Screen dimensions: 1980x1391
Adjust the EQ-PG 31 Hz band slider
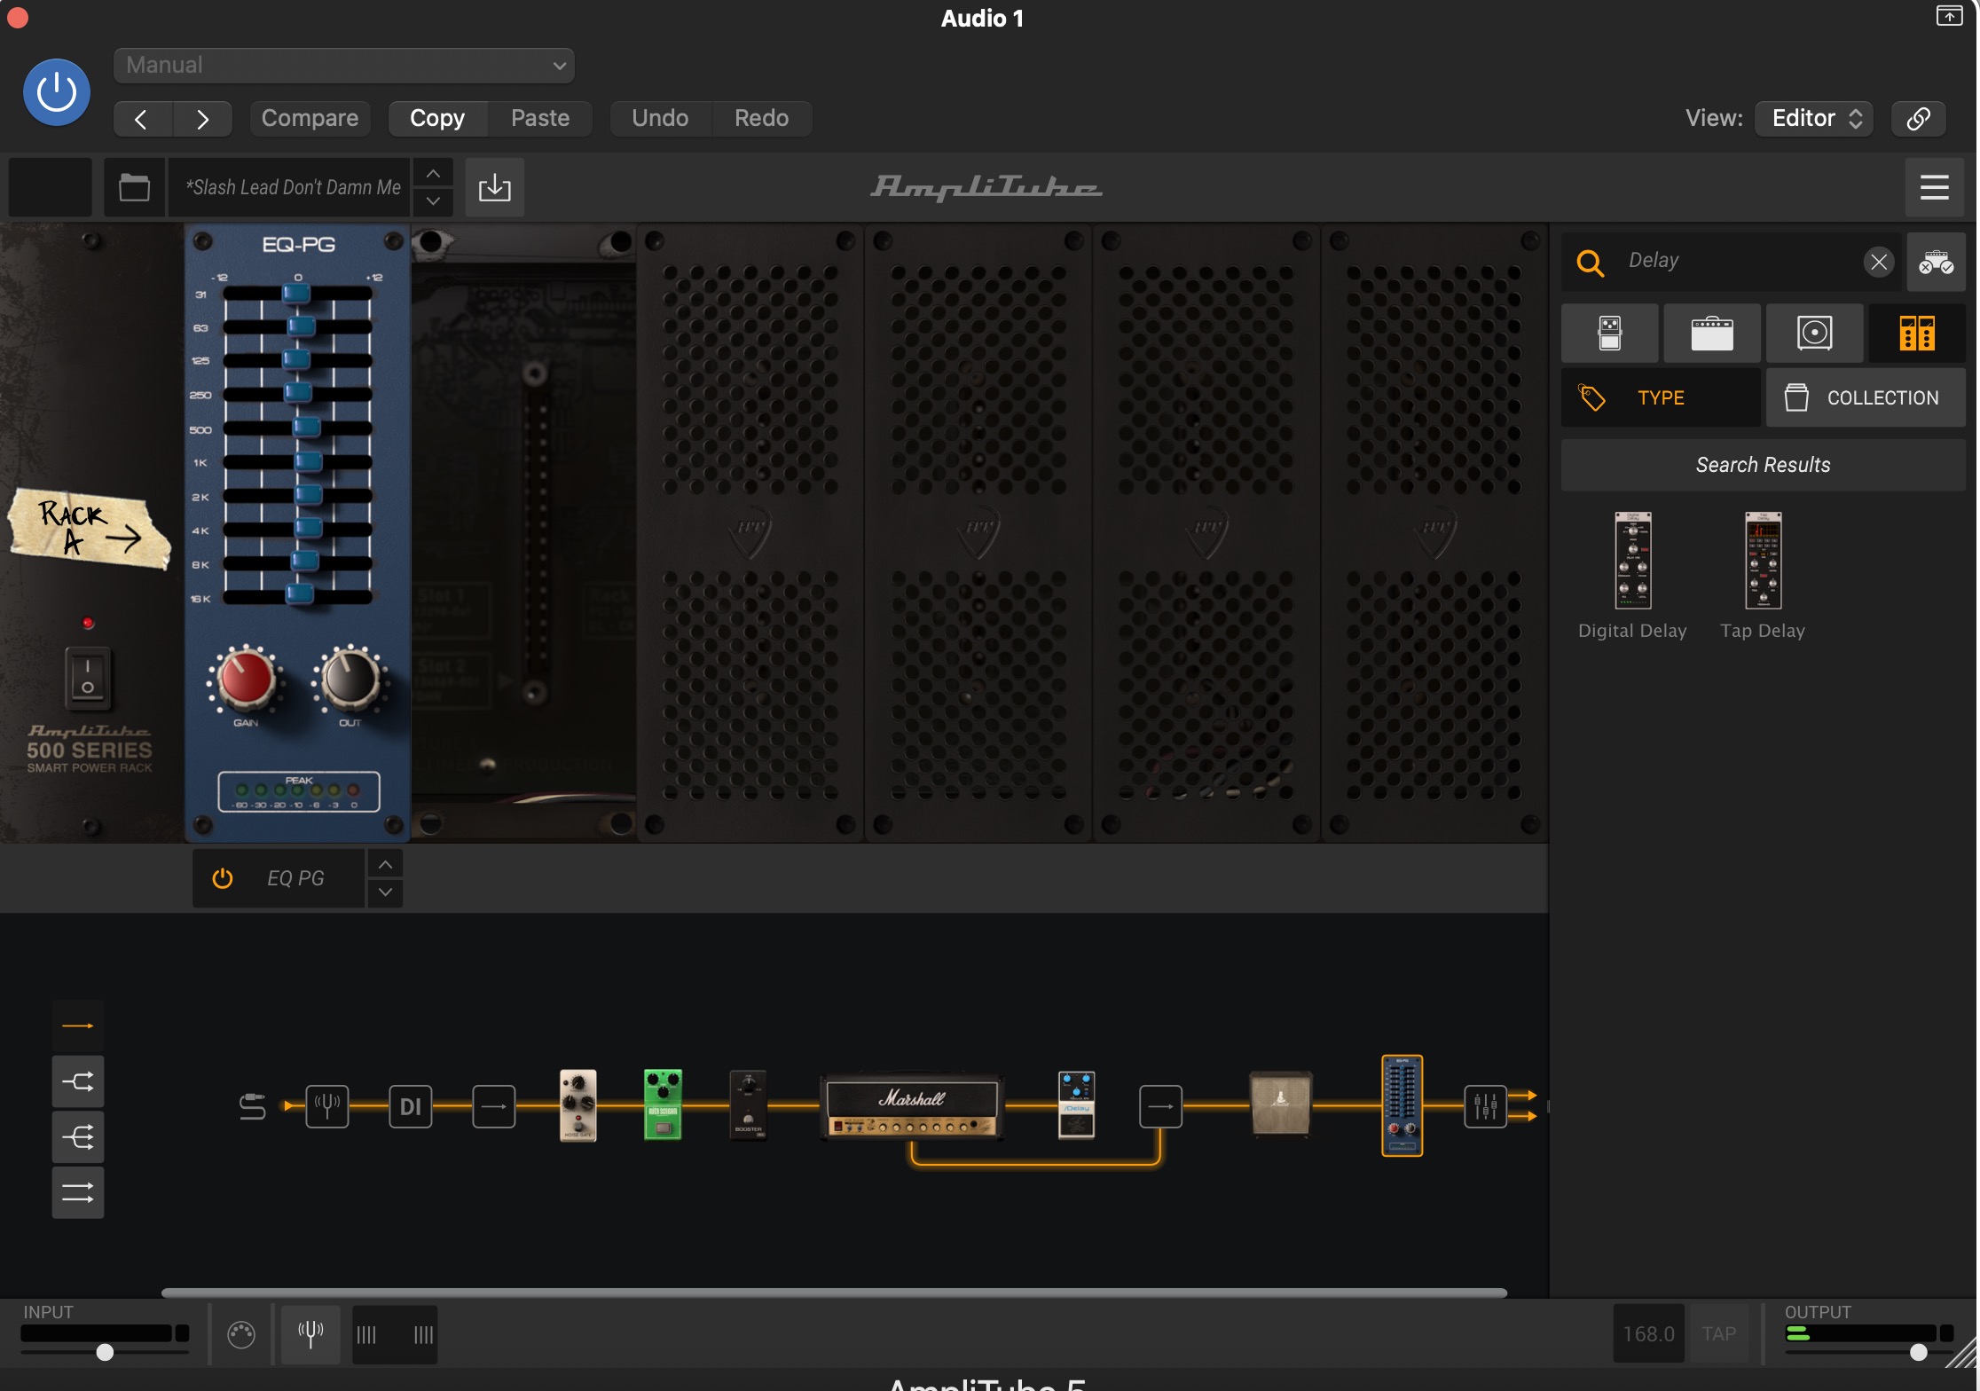click(x=296, y=293)
